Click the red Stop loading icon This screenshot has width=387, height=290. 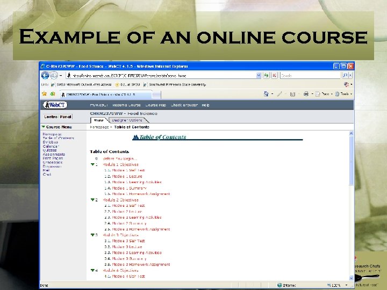click(274, 76)
